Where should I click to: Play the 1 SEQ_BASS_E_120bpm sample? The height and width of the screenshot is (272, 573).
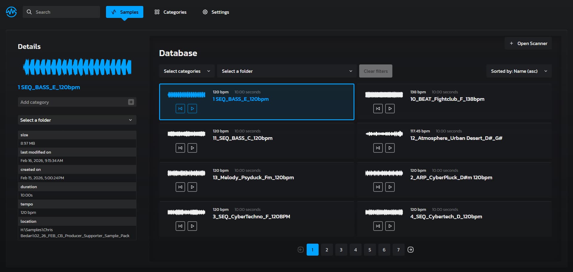tap(192, 109)
